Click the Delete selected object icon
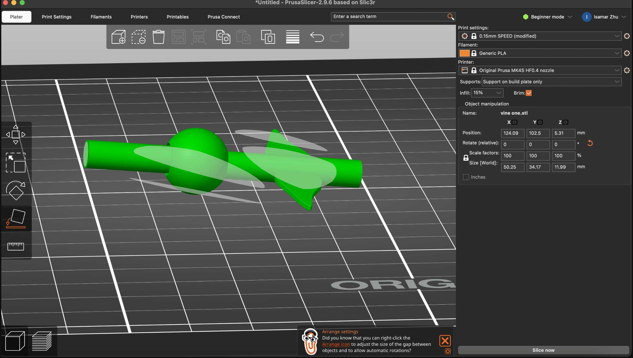Viewport: 633px width, 358px height. click(138, 37)
